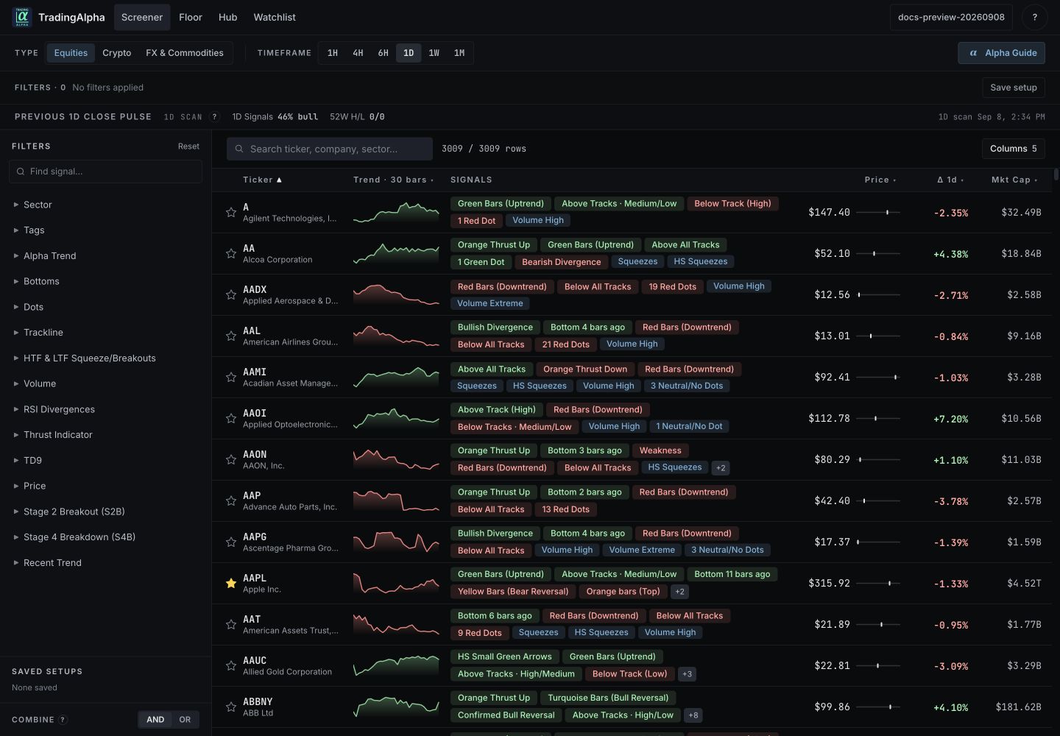Reset the sidebar filters
Image resolution: width=1060 pixels, height=736 pixels.
[x=188, y=146]
